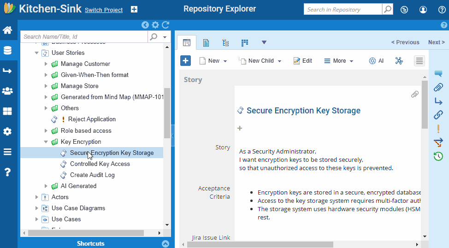
Task: Click the Switch Project link
Action: (x=104, y=10)
